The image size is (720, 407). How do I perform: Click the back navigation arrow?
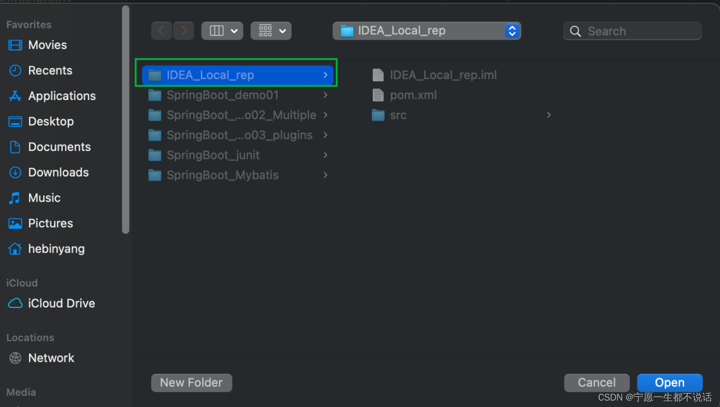[162, 31]
